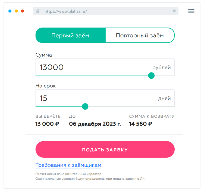Click the 06 декабря 2023 due date
This screenshot has width=204, height=193.
point(95,124)
